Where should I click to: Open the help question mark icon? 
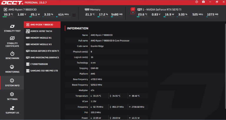[197, 2]
